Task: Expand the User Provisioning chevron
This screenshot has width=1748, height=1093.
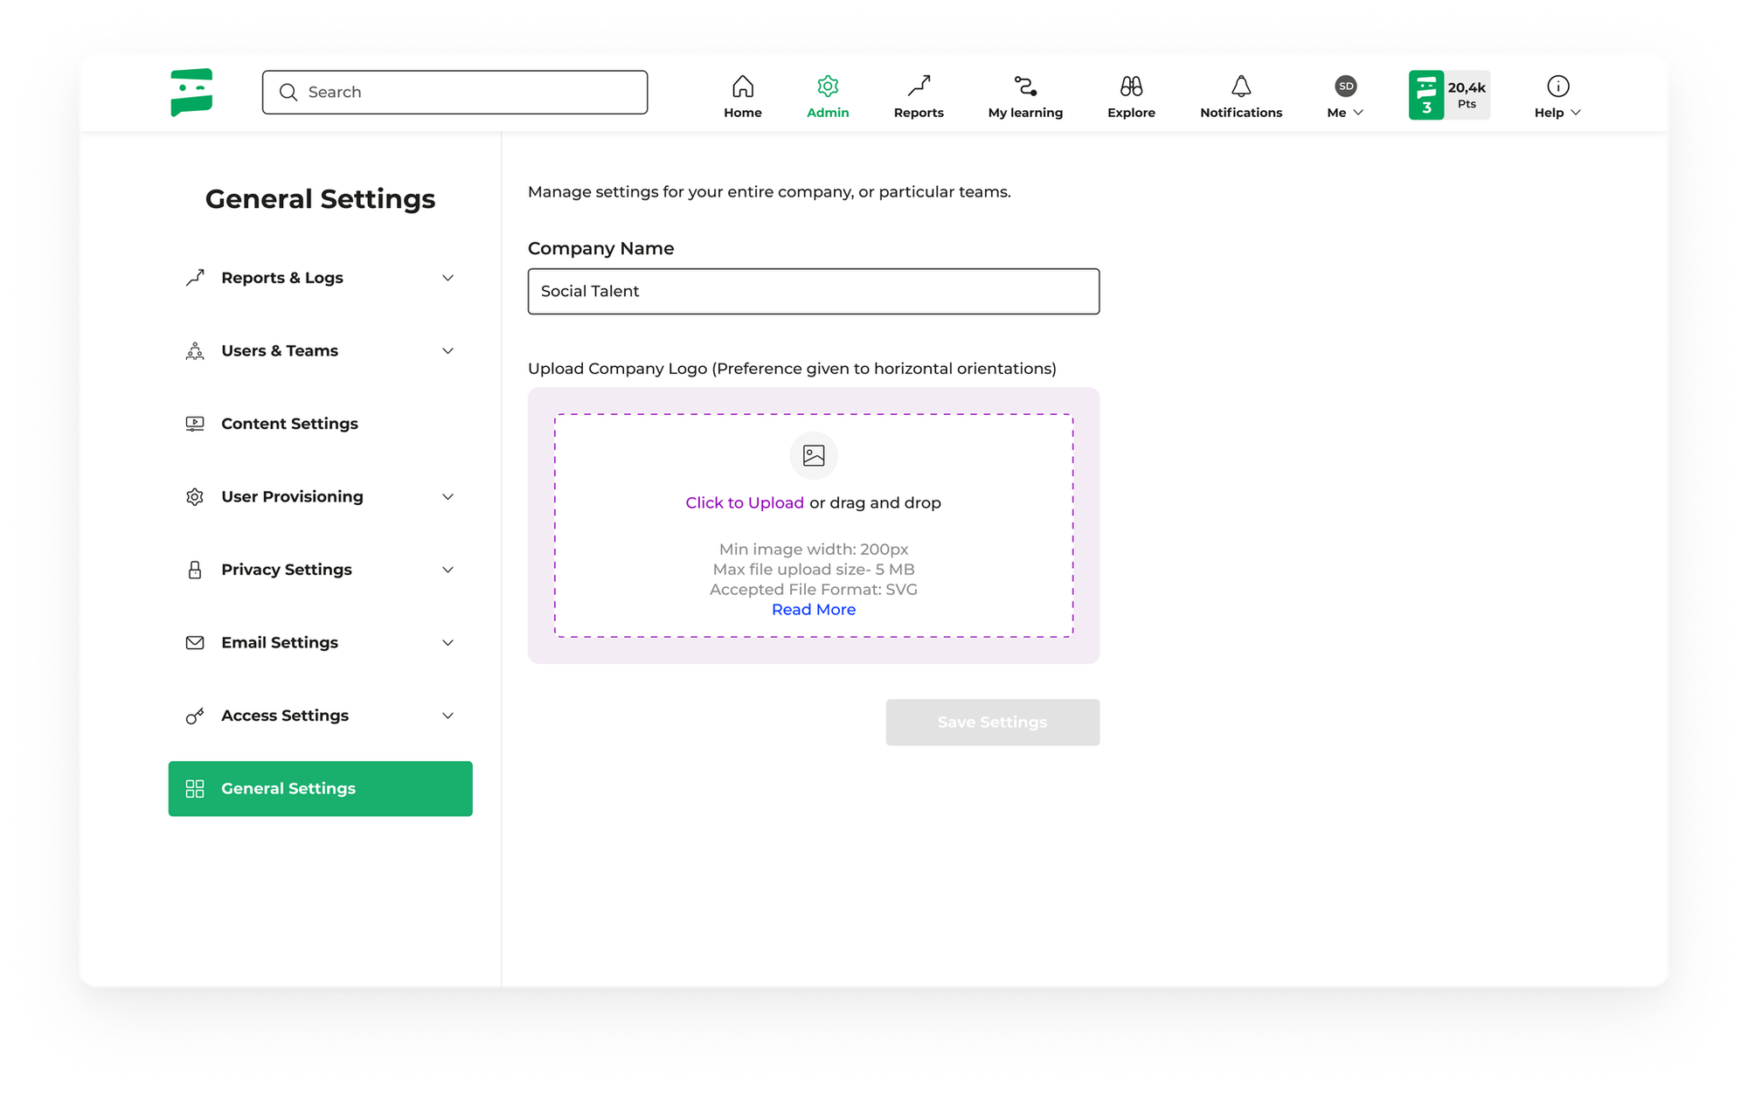Action: [x=447, y=497]
